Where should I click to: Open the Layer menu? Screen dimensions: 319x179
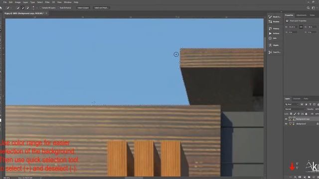point(25,2)
